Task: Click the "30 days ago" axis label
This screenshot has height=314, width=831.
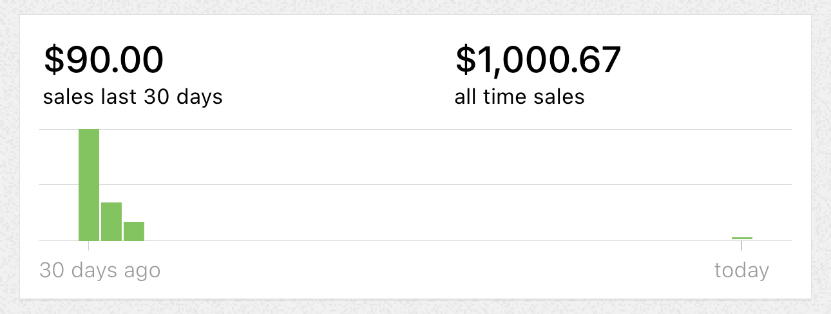Action: coord(100,270)
